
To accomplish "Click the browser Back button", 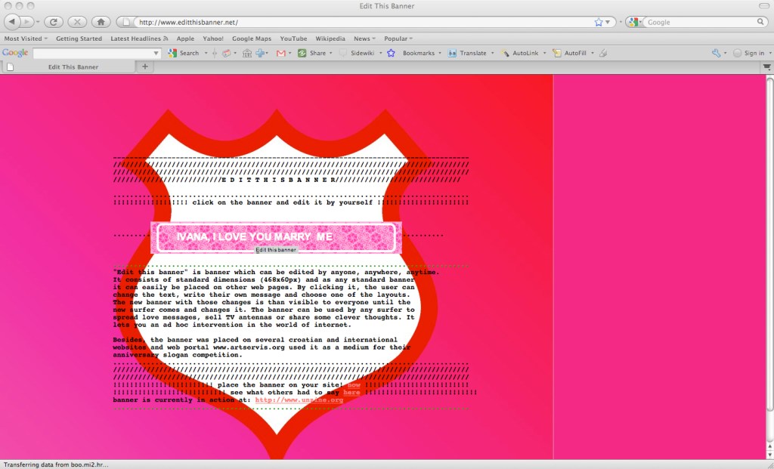I will tap(13, 22).
